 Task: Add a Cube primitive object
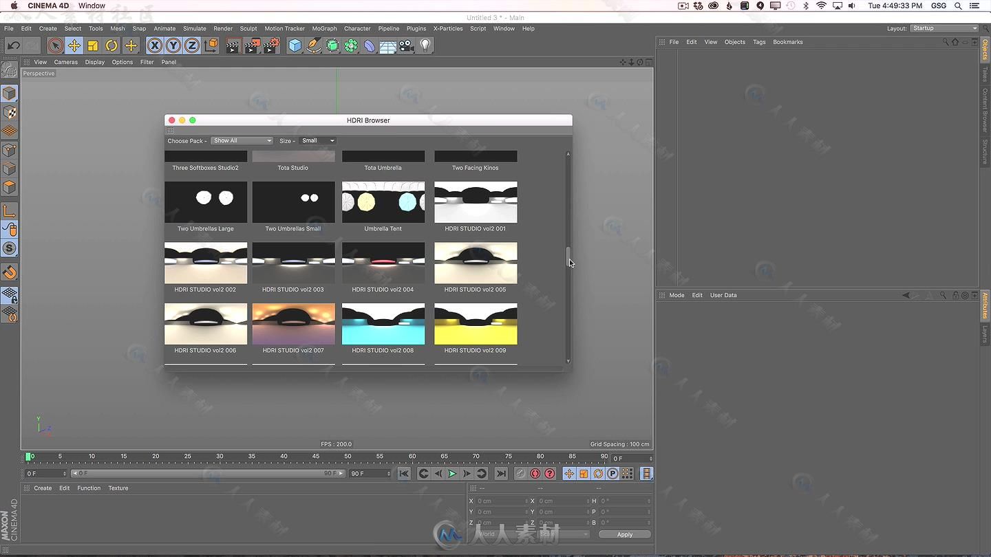(x=295, y=45)
